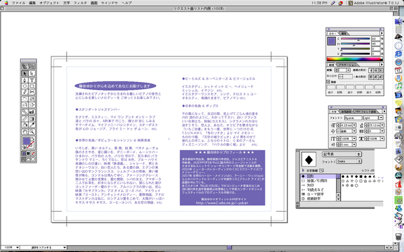404x252 pixels.
Task: Select the Ellipse tool
Action: click(x=25, y=86)
